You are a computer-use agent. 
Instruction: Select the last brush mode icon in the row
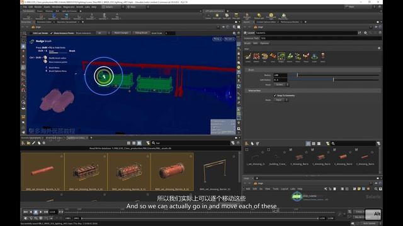pos(323,56)
